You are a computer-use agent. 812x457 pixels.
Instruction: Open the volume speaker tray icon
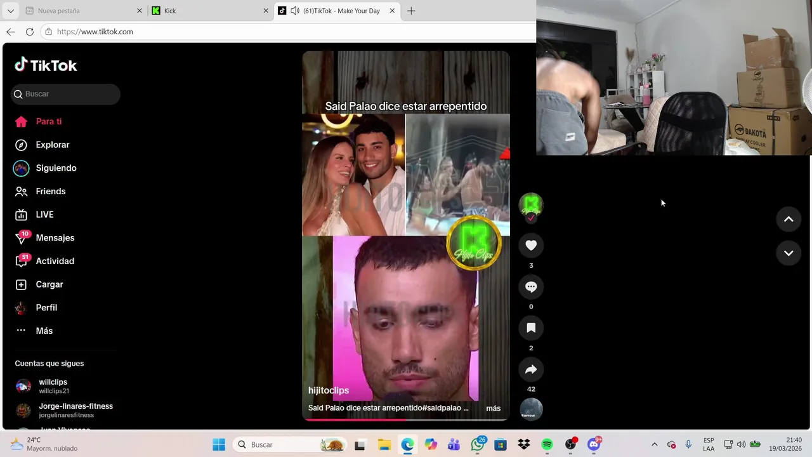(x=741, y=444)
